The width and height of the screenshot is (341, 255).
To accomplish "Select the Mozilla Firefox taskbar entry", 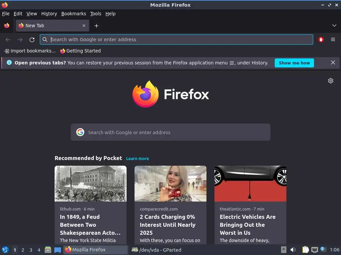I will (x=96, y=250).
